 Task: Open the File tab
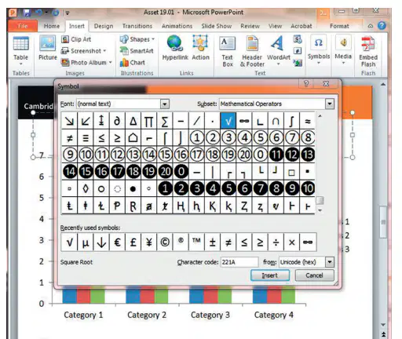coord(23,26)
